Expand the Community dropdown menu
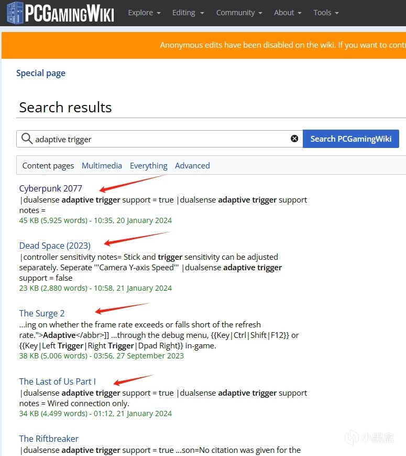The image size is (406, 456). 239,13
